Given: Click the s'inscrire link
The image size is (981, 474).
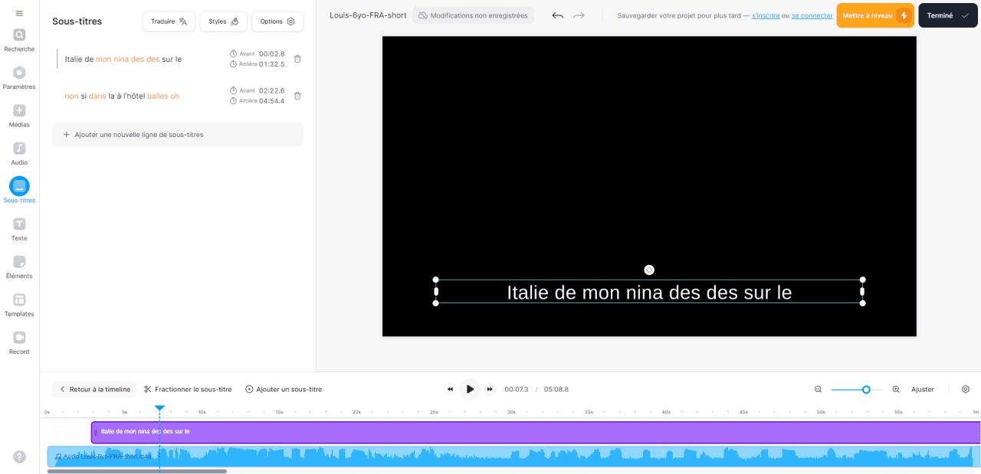Looking at the screenshot, I should (766, 15).
